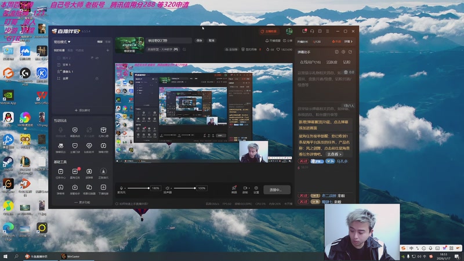The image size is (464, 261).
Task: Open the 弹幕助手 settings gear icon
Action: pos(343,52)
